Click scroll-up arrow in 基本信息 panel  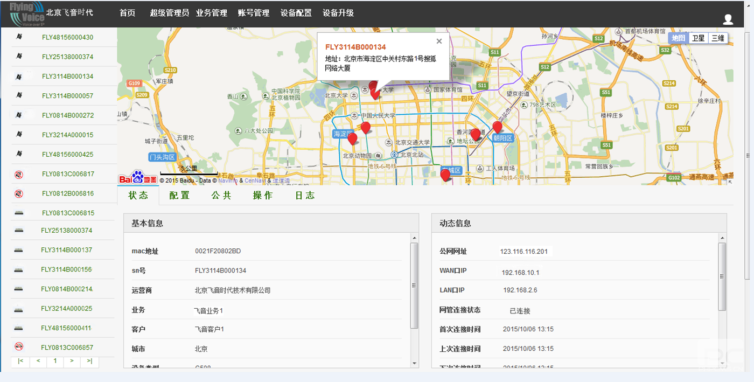[414, 238]
